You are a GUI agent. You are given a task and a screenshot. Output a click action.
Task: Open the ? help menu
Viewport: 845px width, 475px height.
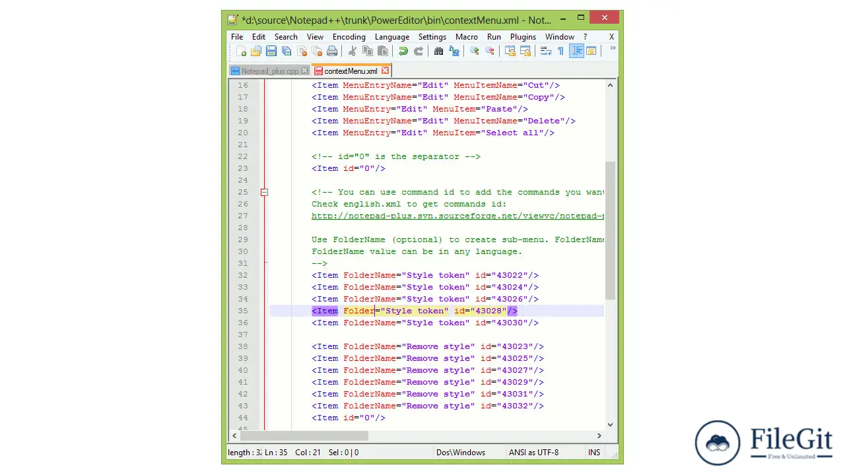585,37
